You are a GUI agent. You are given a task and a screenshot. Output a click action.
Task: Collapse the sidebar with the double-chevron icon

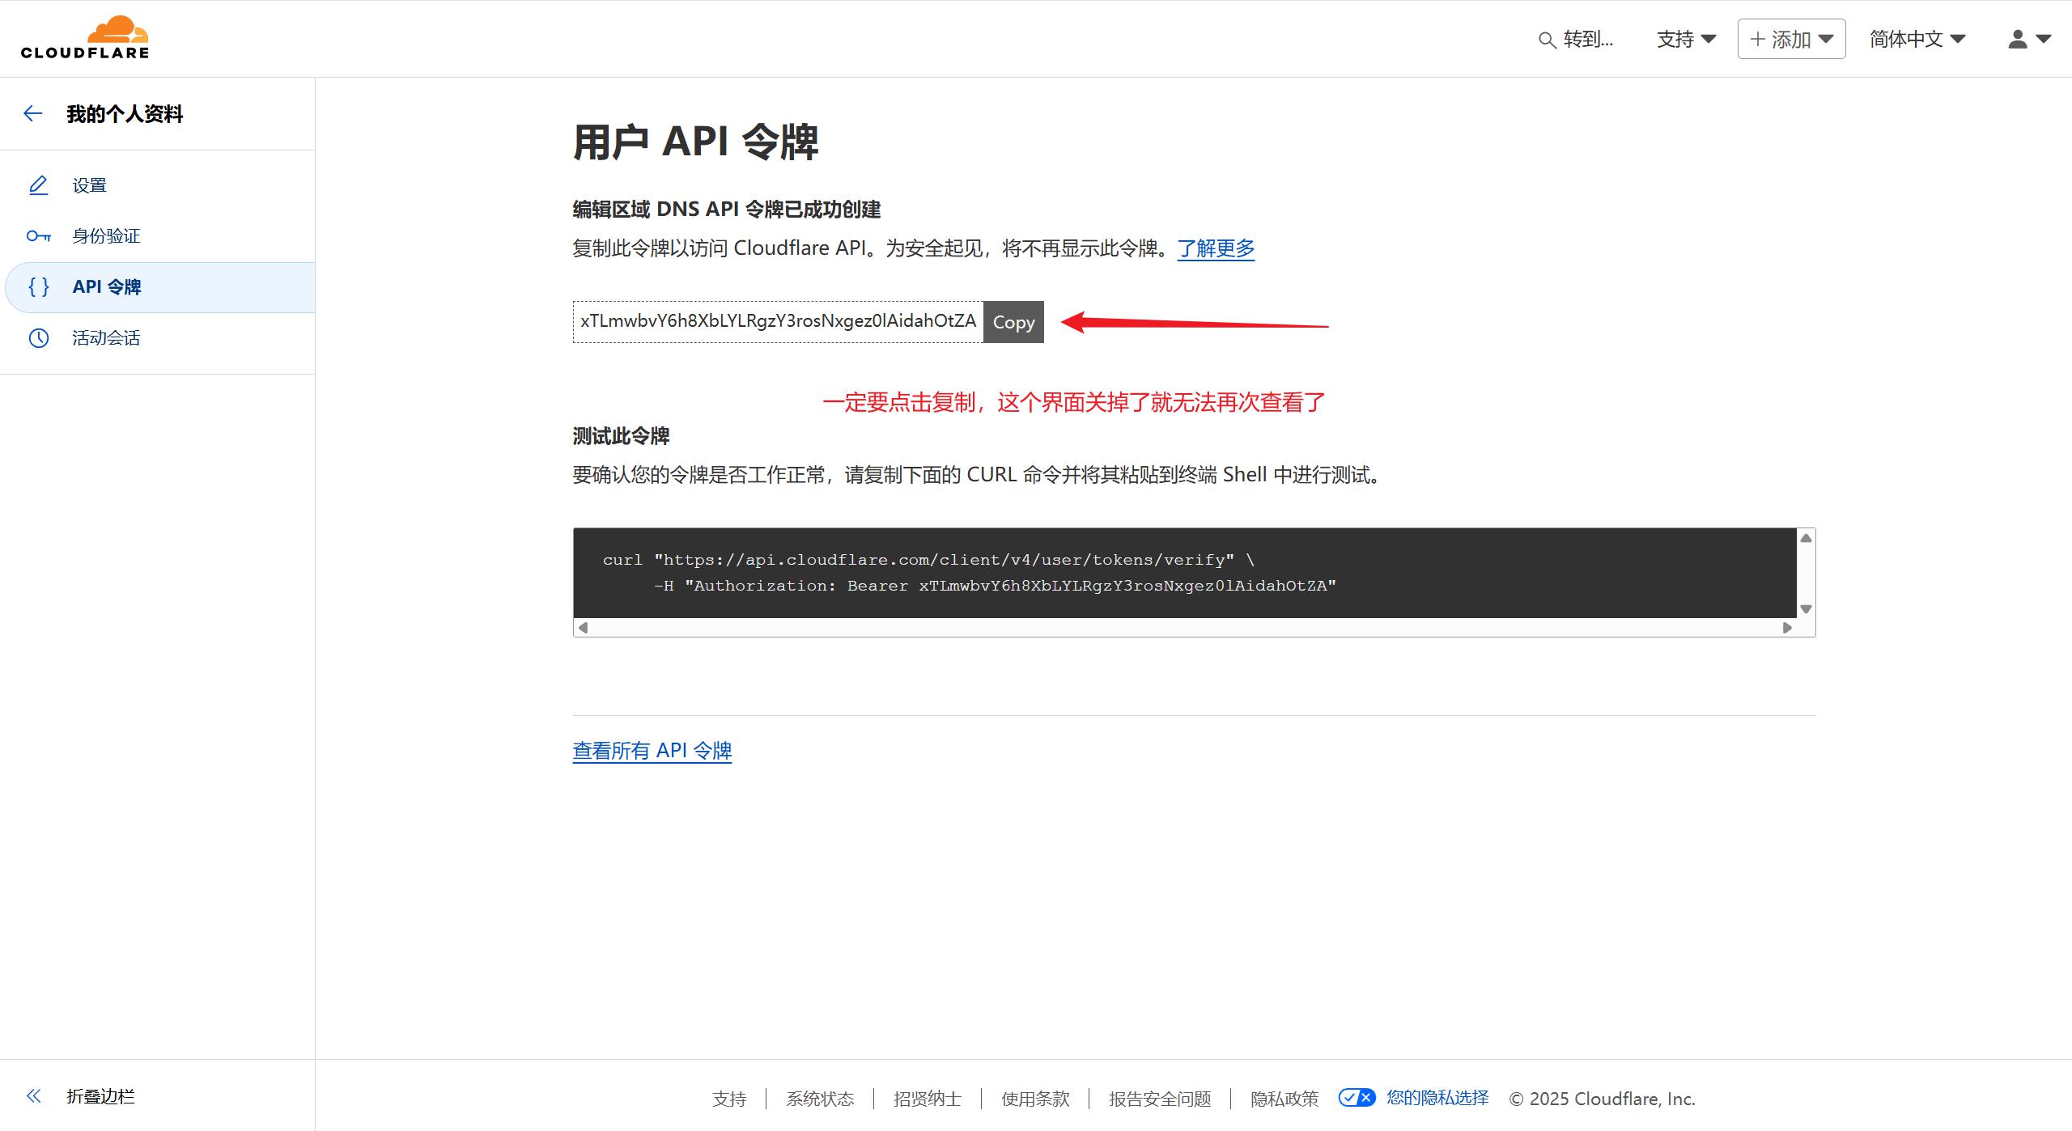pos(33,1096)
